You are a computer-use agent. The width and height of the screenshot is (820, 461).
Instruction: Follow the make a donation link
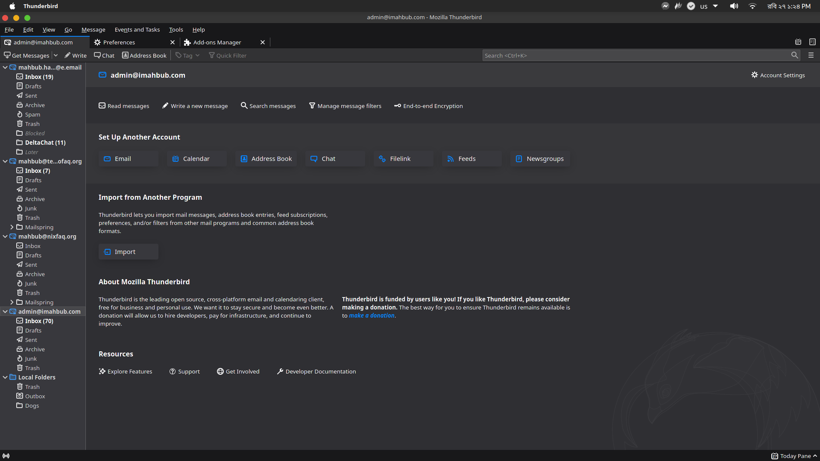coord(372,315)
